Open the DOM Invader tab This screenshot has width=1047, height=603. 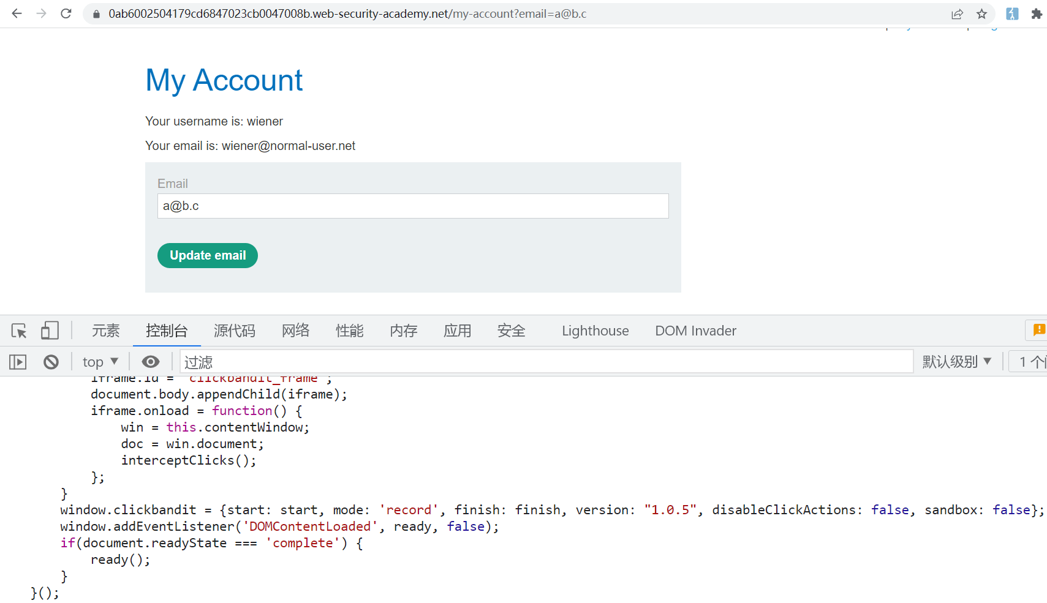[695, 331]
